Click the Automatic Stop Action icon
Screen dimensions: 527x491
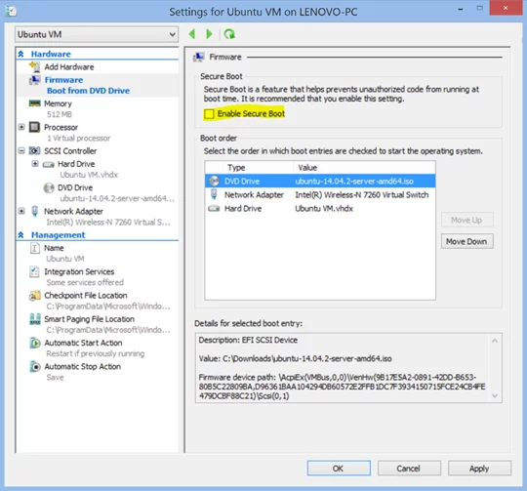pos(35,366)
